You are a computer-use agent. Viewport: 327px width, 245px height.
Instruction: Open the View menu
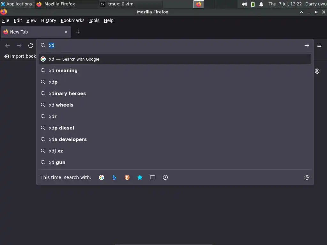point(32,20)
